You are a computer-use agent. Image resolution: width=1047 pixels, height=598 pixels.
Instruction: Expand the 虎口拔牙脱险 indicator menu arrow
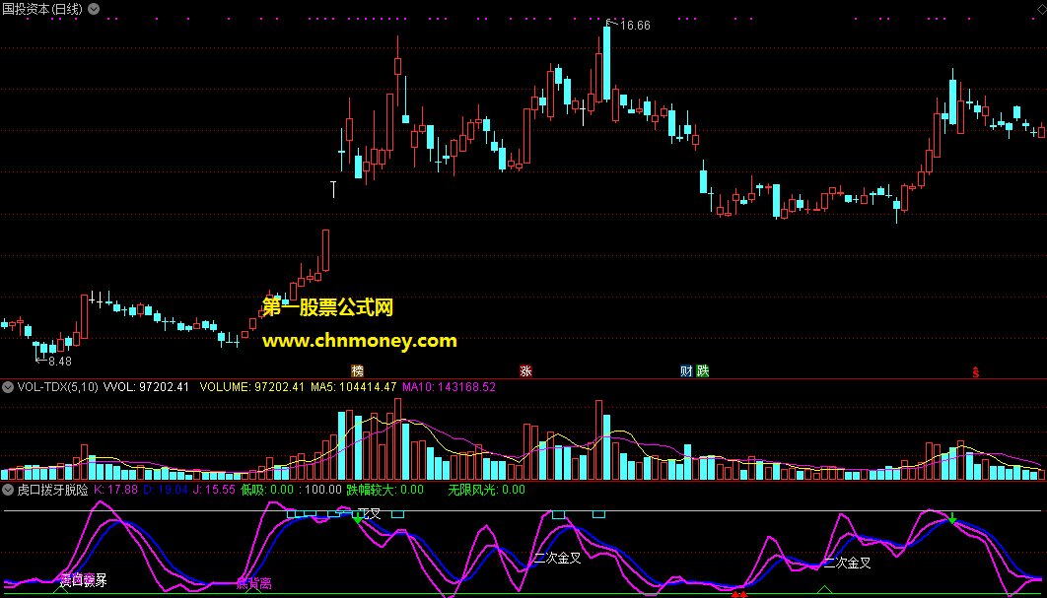(8, 490)
